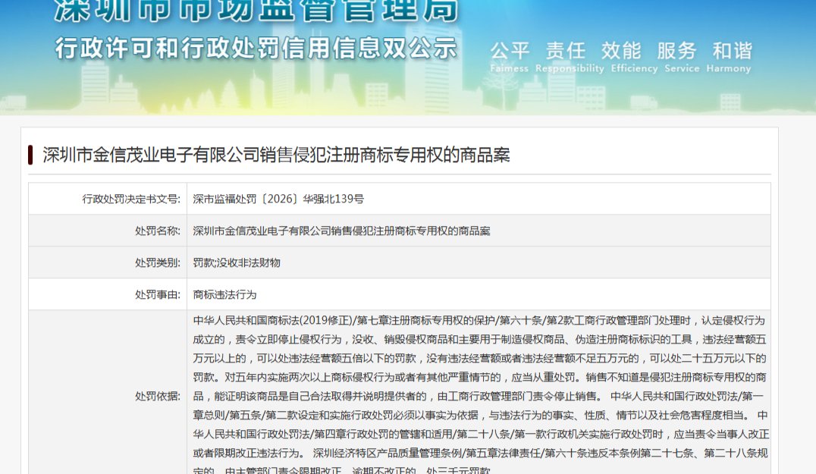
Task: Click the legal basis paragraph starting 中华人民共和国商标法
Action: click(x=480, y=394)
